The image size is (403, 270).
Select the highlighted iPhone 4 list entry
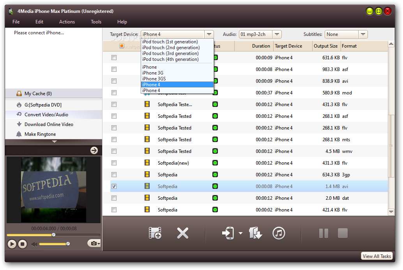(x=177, y=85)
